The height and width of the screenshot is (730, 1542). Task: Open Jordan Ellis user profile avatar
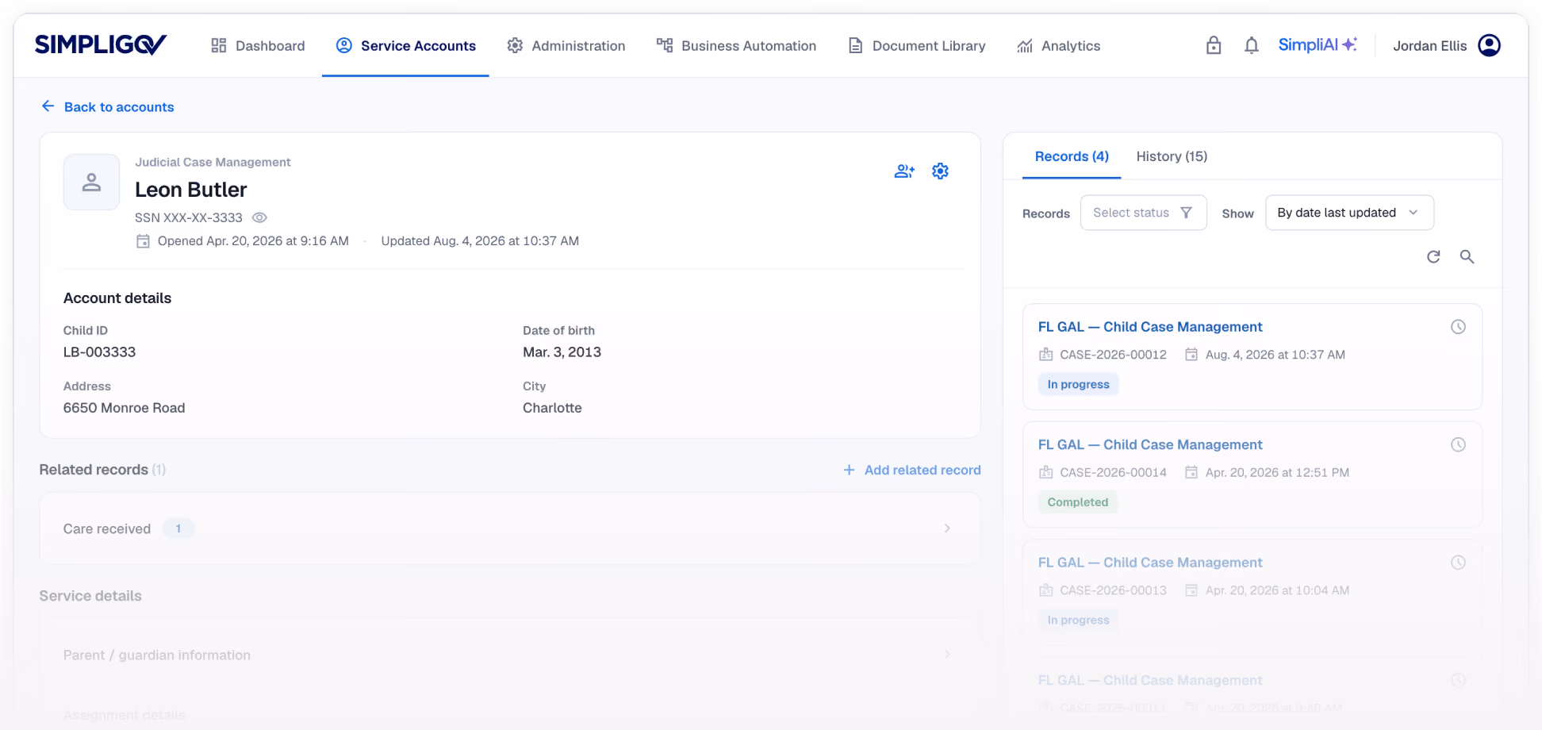[x=1490, y=45]
